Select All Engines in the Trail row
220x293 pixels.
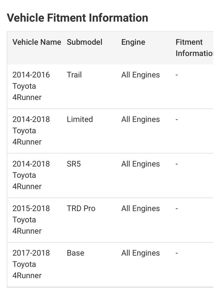coord(140,75)
